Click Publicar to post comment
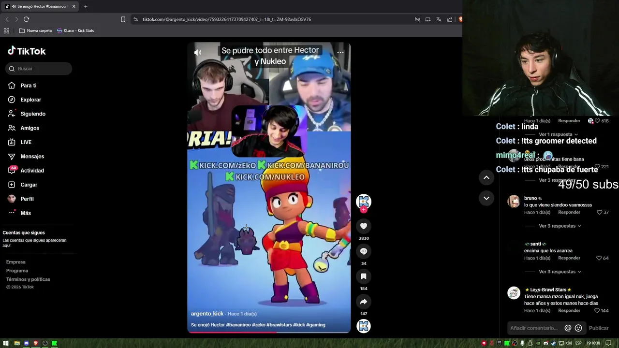The image size is (619, 348). (599, 328)
